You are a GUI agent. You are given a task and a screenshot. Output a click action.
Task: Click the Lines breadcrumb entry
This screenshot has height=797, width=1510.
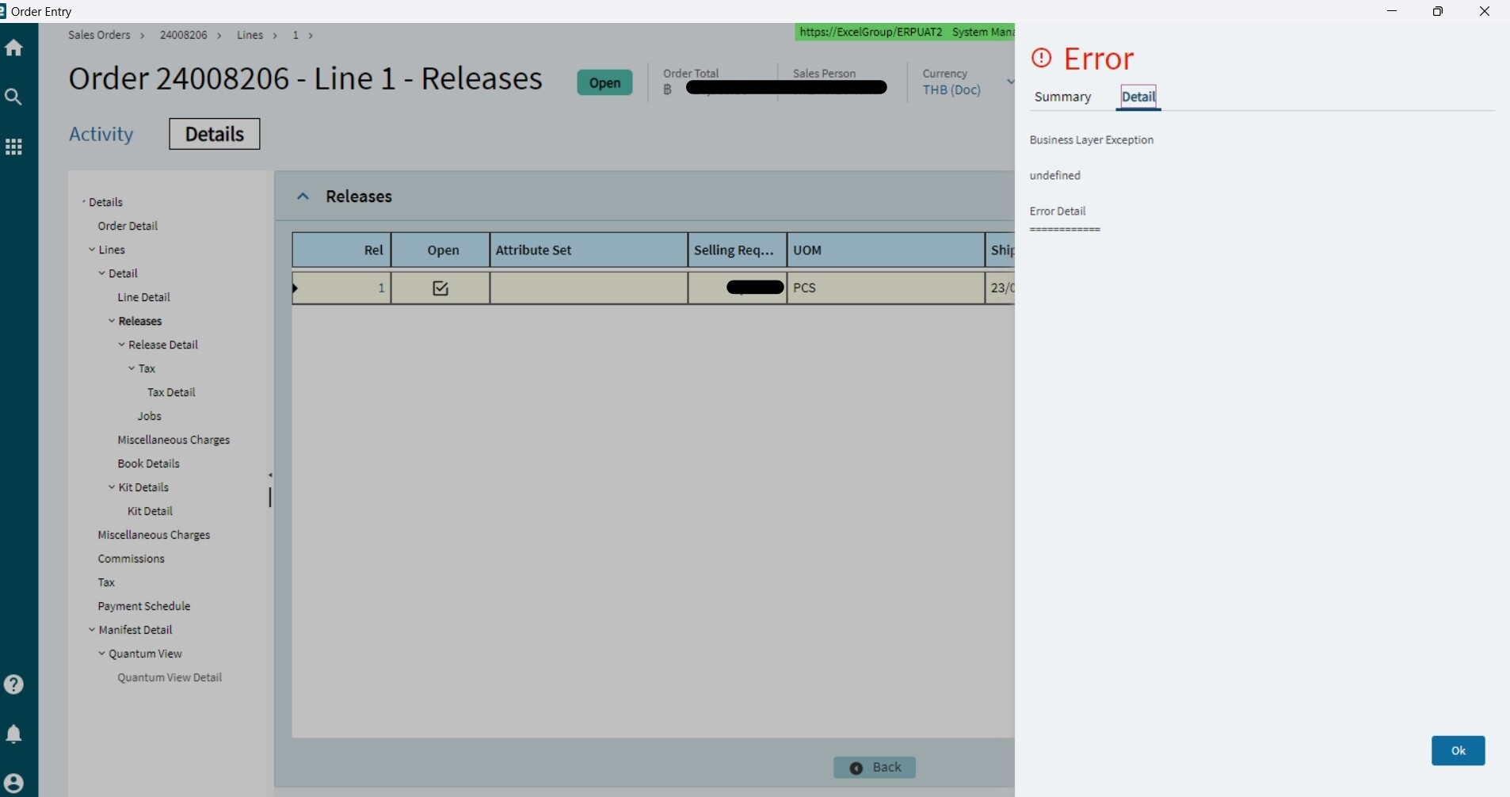click(x=250, y=35)
